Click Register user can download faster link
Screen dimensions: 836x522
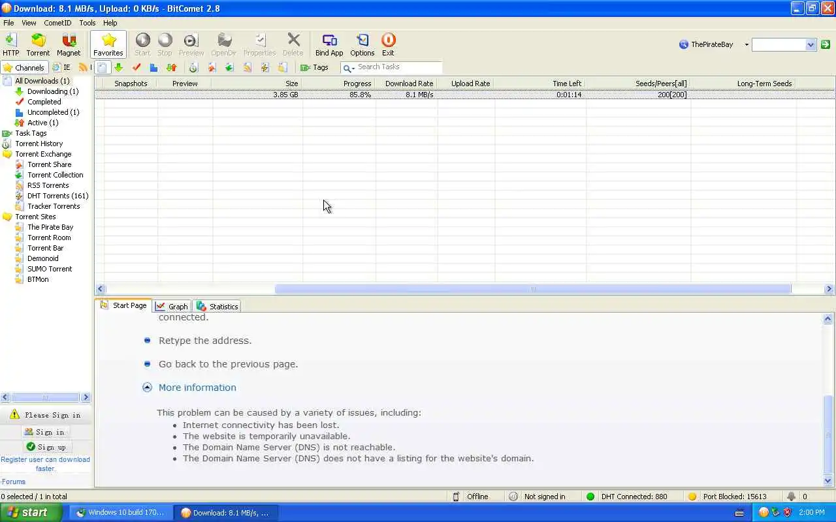click(46, 464)
